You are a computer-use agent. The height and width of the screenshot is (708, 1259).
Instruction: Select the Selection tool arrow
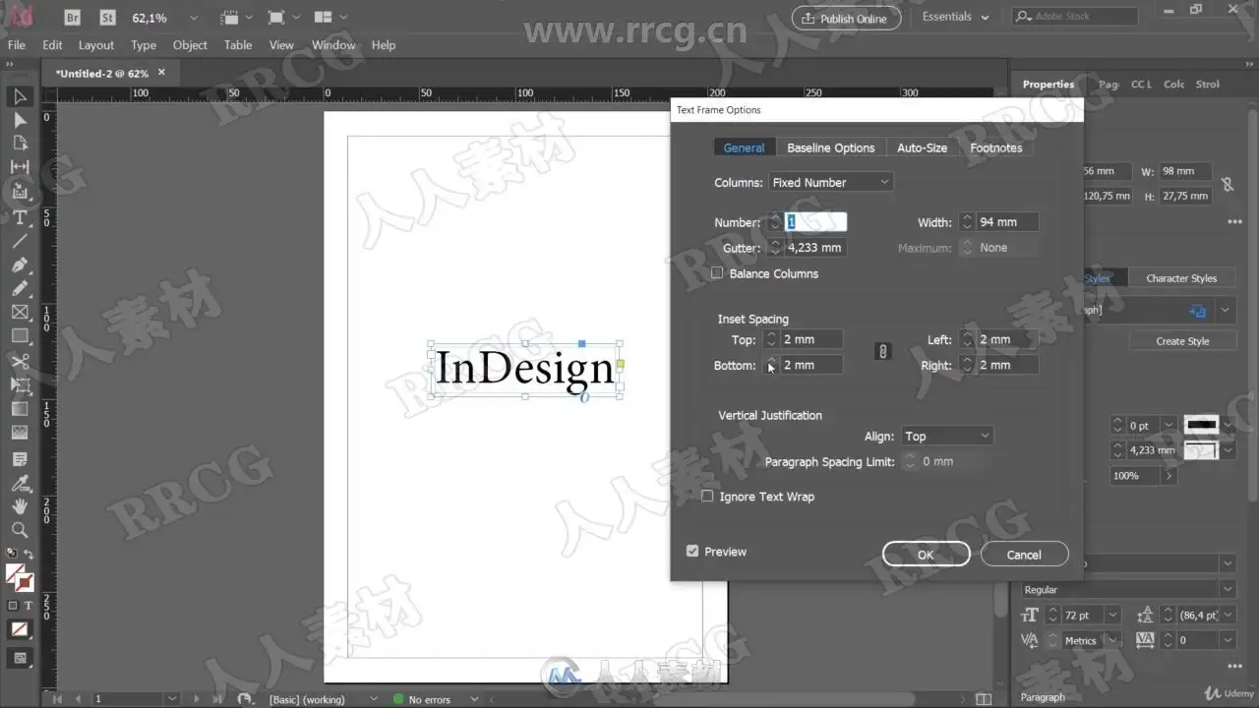pyautogui.click(x=20, y=96)
